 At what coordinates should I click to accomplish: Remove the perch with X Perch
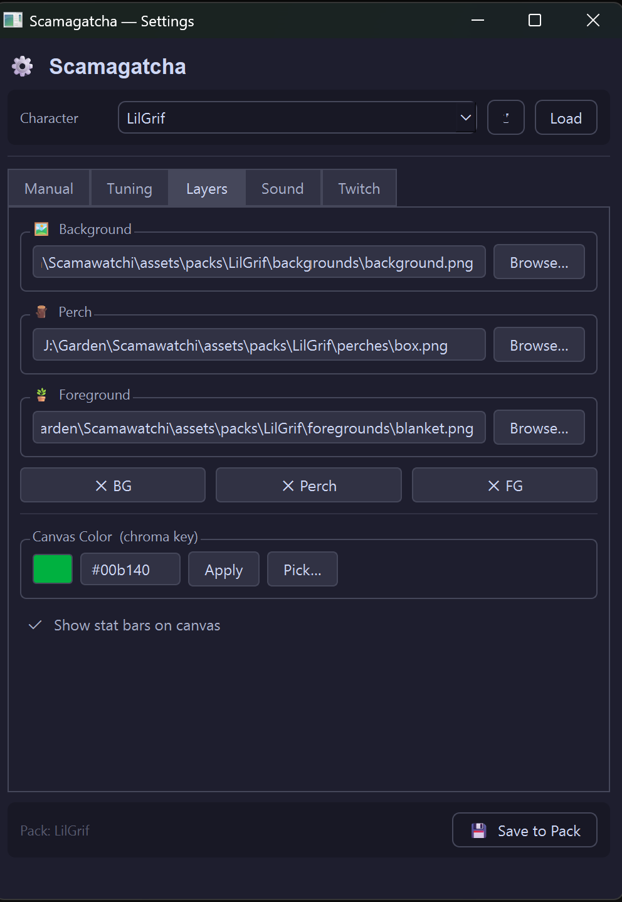[308, 485]
